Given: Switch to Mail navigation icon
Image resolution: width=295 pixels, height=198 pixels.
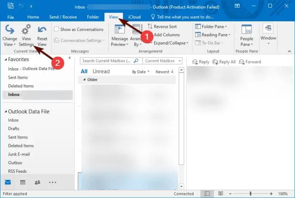Looking at the screenshot, I should (8, 182).
